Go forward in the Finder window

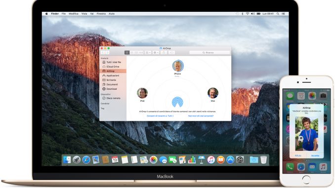tap(107, 52)
